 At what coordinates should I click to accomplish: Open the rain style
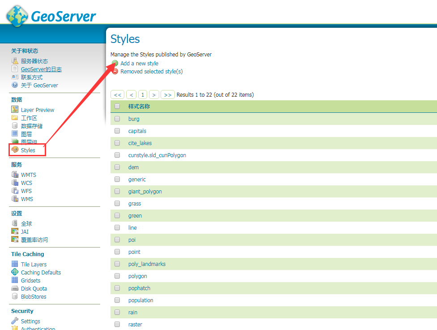[133, 313]
